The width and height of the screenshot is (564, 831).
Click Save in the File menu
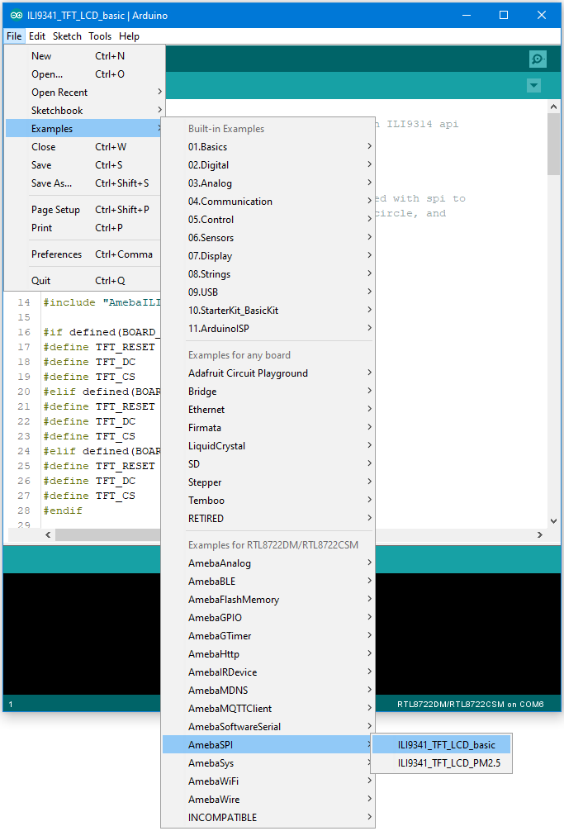[x=85, y=165]
